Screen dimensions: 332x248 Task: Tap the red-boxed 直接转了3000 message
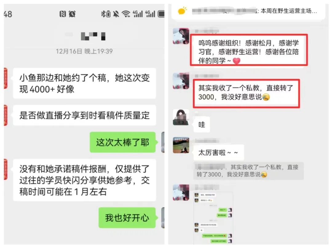pos(246,93)
